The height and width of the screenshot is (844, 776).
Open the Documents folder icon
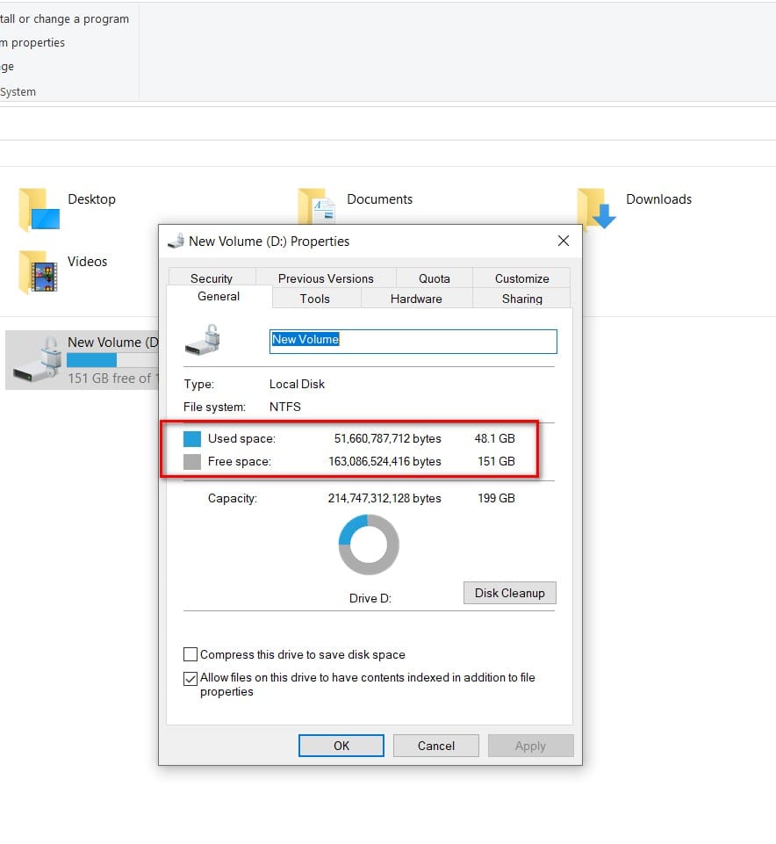click(x=316, y=206)
